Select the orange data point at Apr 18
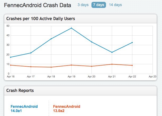 coord(51,67)
